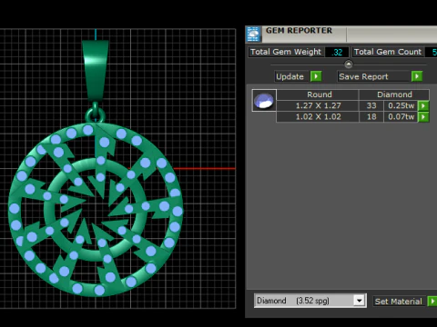Viewport: 437px width, 327px height.
Task: Click the 0.07tw weight cell
Action: click(x=401, y=117)
